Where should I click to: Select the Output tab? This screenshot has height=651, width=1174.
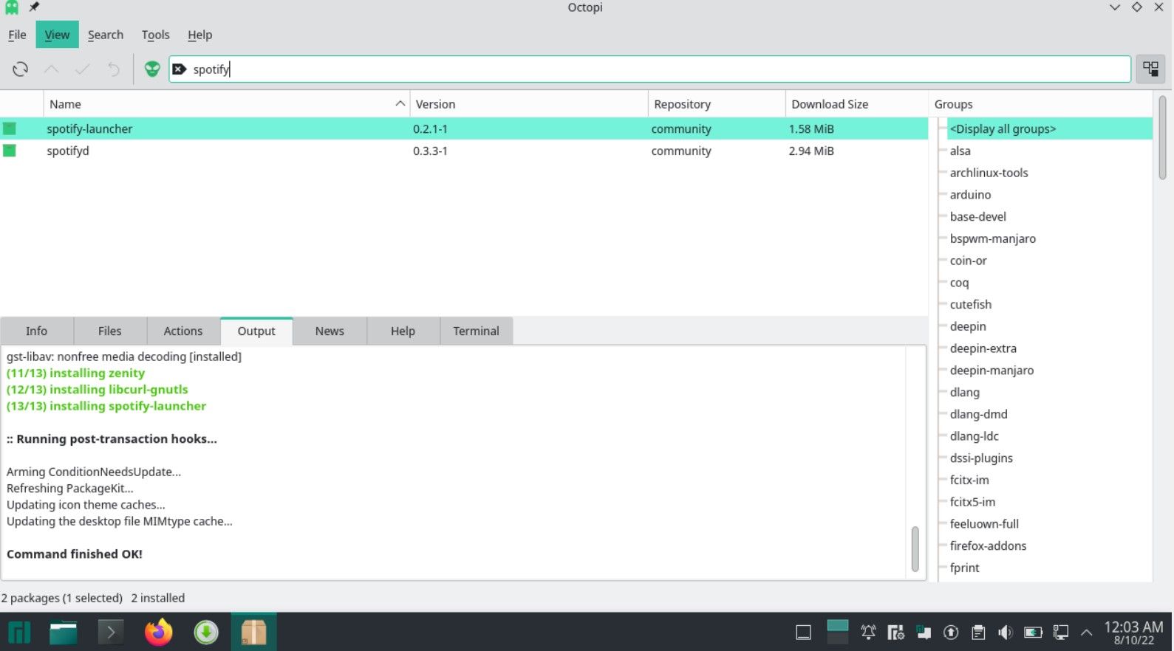click(256, 331)
